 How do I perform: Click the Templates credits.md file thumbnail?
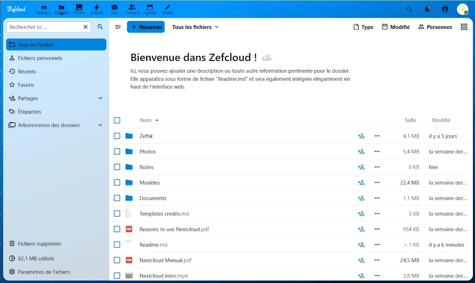129,213
